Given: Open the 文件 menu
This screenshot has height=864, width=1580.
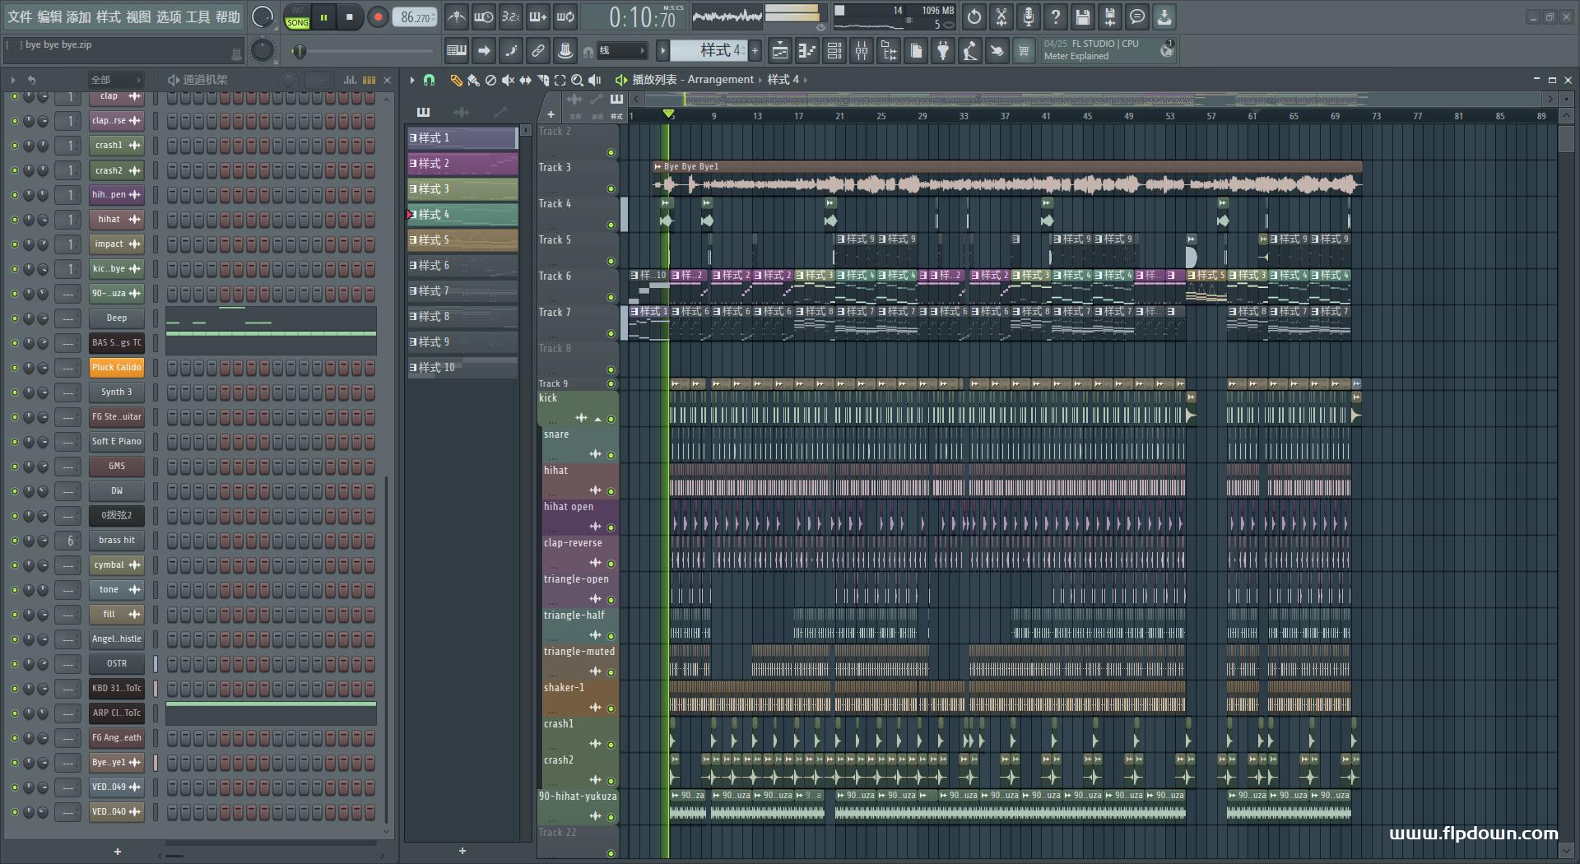Looking at the screenshot, I should [x=20, y=16].
